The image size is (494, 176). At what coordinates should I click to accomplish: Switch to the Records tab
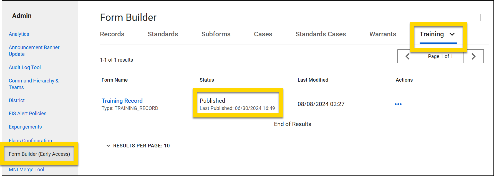tap(112, 34)
